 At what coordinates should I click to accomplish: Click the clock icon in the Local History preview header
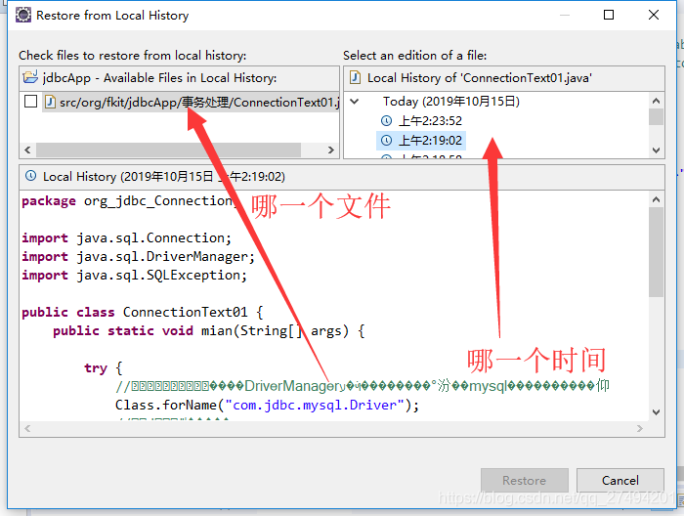pos(30,176)
